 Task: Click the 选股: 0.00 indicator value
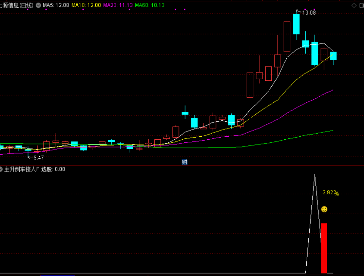[x=53, y=169]
